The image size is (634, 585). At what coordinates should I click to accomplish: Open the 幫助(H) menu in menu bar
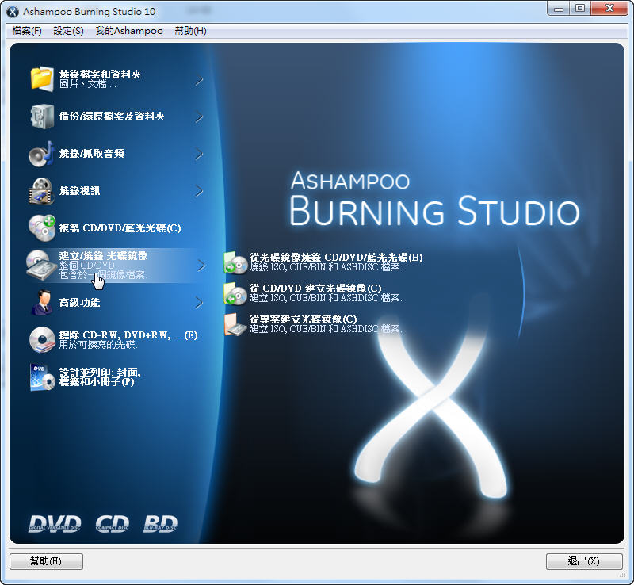(x=190, y=31)
